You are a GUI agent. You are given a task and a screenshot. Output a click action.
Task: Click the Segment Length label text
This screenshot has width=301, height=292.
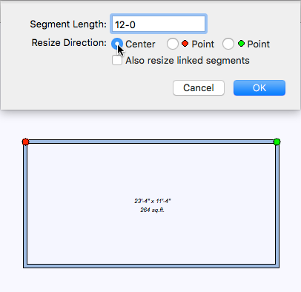68,24
